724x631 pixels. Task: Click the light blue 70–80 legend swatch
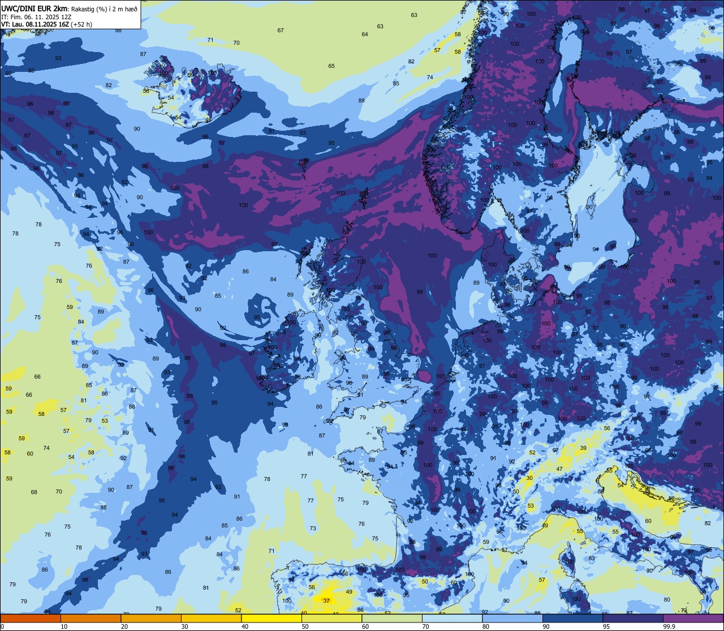[452, 618]
